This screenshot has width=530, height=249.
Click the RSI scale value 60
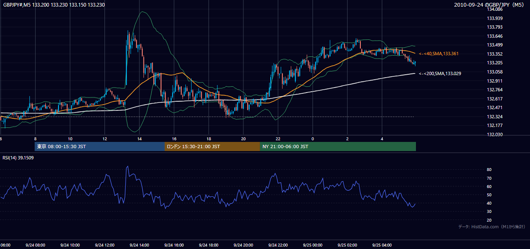pyautogui.click(x=489, y=186)
